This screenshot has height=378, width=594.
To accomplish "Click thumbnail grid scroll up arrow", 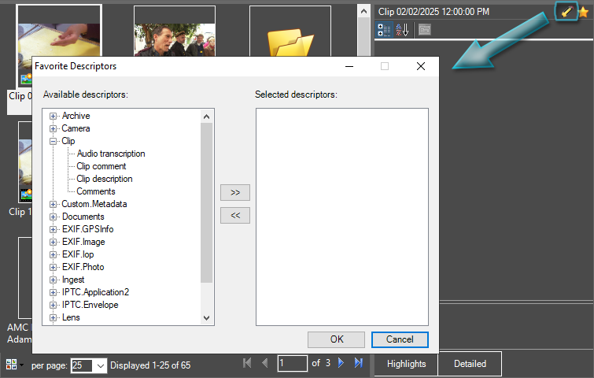I will (x=363, y=11).
